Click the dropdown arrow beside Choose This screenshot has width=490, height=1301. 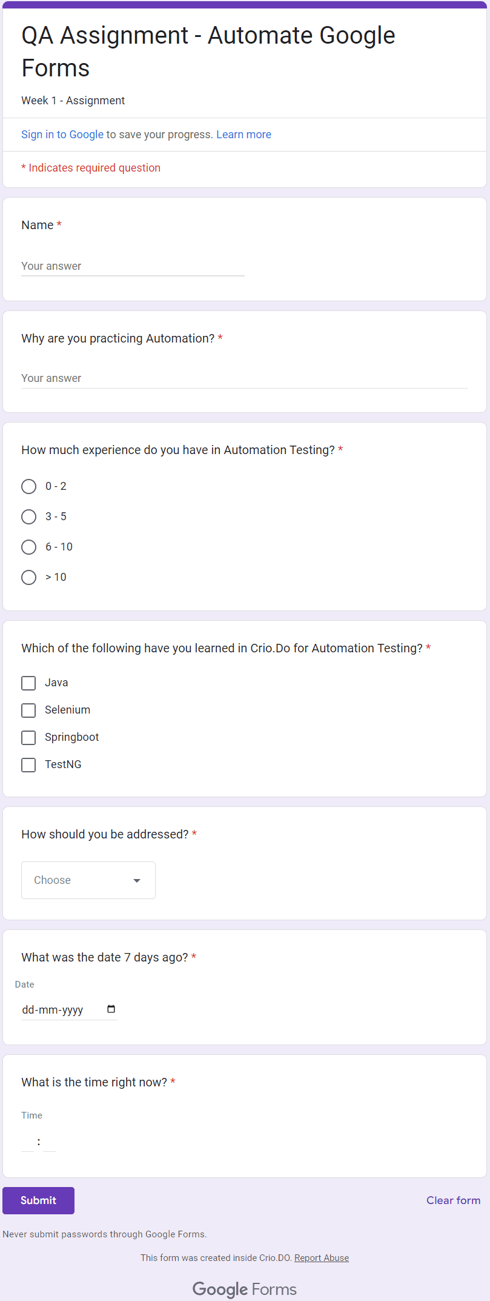[x=137, y=880]
